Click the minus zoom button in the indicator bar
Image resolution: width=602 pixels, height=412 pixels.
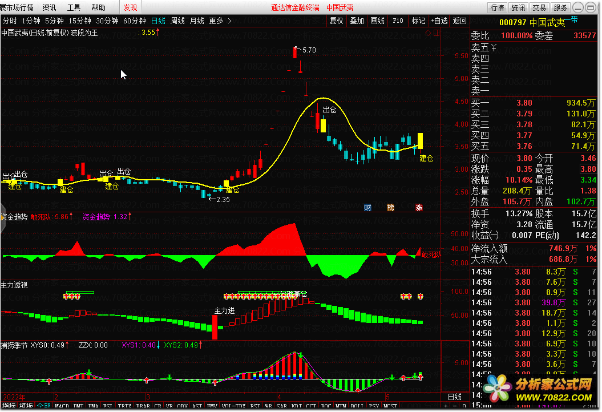(455, 406)
